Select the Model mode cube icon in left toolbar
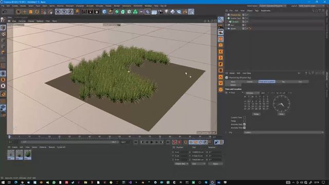The image size is (329, 185). [x=3, y=28]
